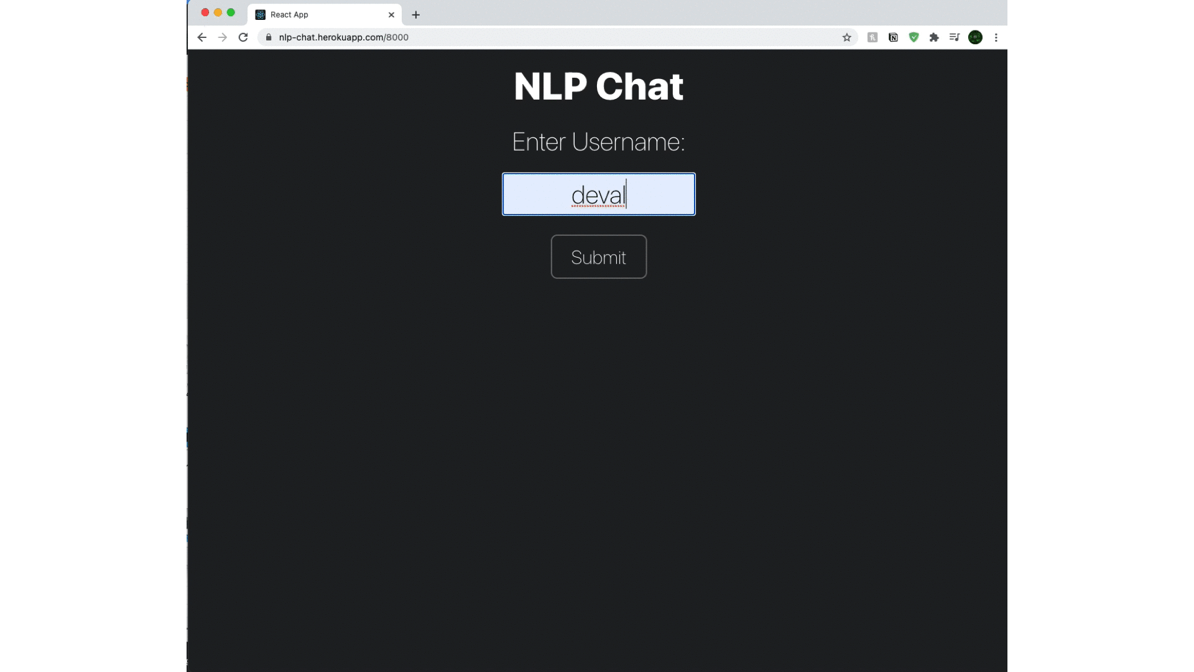1194x672 pixels.
Task: Click the NLP Chat heading
Action: 598,86
